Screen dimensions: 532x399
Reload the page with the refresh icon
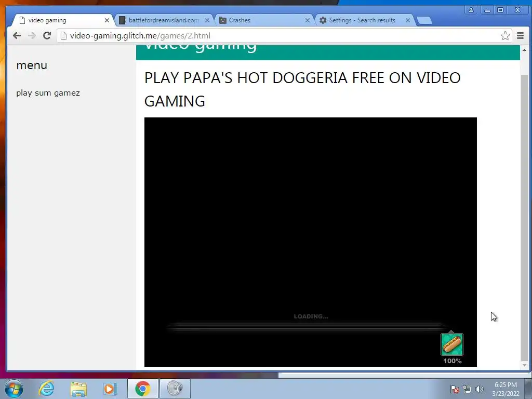[47, 36]
